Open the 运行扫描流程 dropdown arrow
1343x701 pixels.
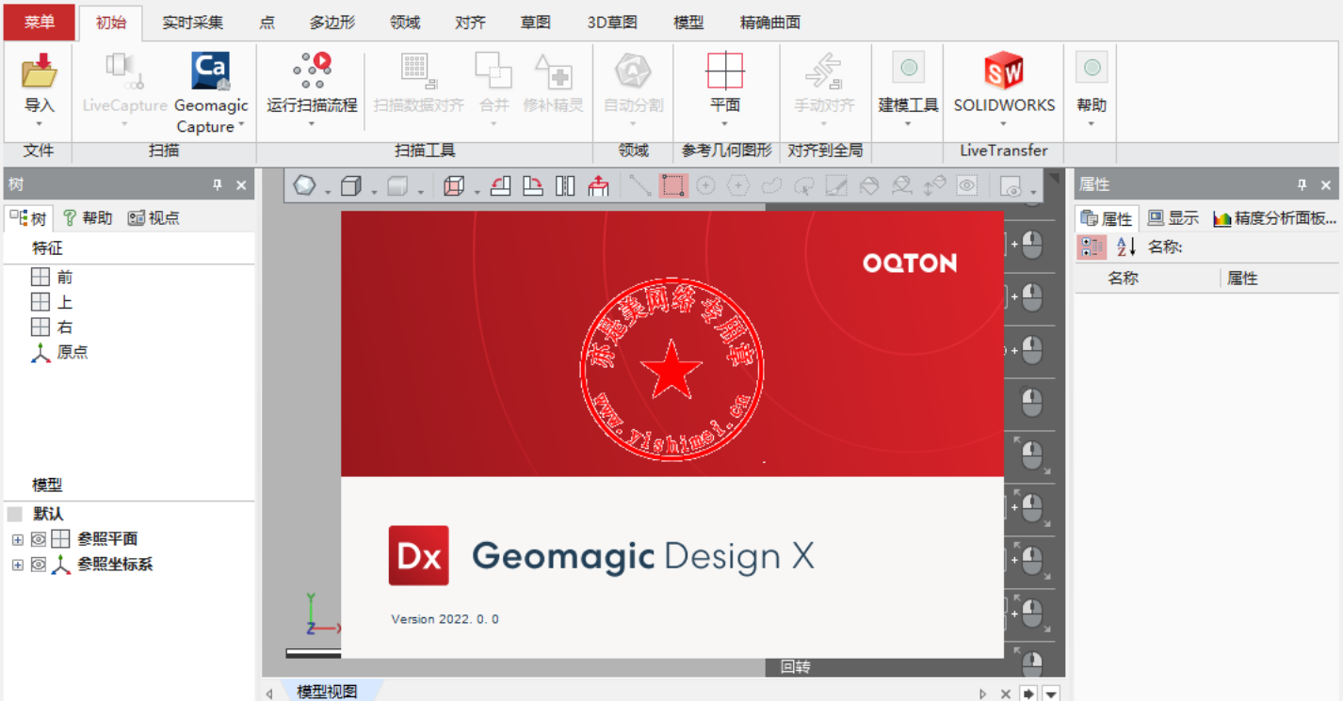pyautogui.click(x=312, y=123)
